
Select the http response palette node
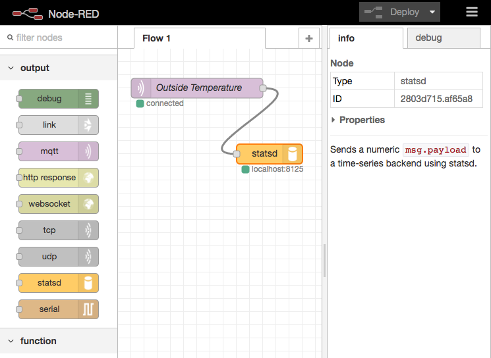[59, 178]
